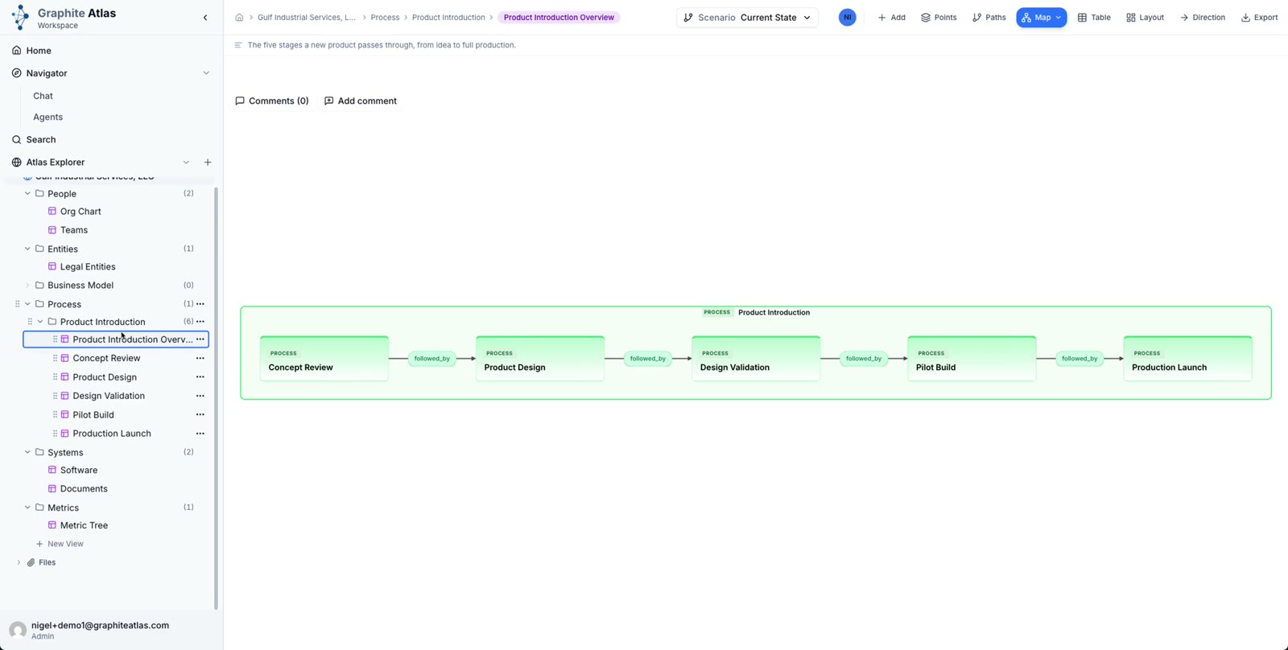The image size is (1288, 650).
Task: Open options menu for Concept Review view
Action: (x=200, y=359)
